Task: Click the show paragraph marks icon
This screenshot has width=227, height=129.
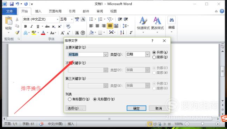Action: (131, 33)
